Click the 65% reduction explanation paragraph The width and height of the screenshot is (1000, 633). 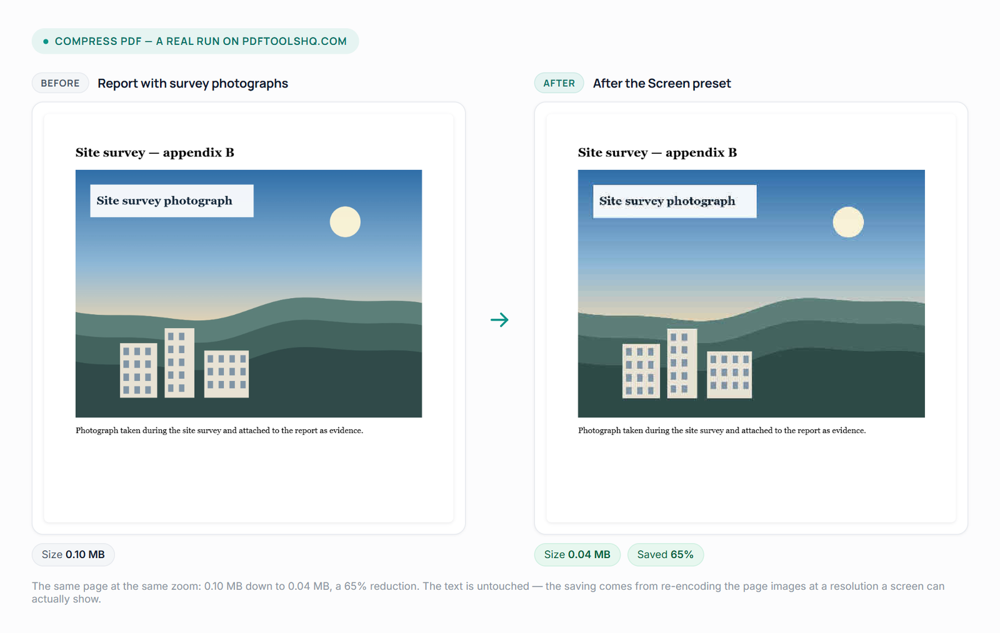[x=488, y=592]
